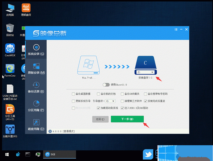Image resolution: width=213 pixels, height=161 pixels.
Task: Check the 备份桌面数据 checkbox
Action: coord(73,94)
